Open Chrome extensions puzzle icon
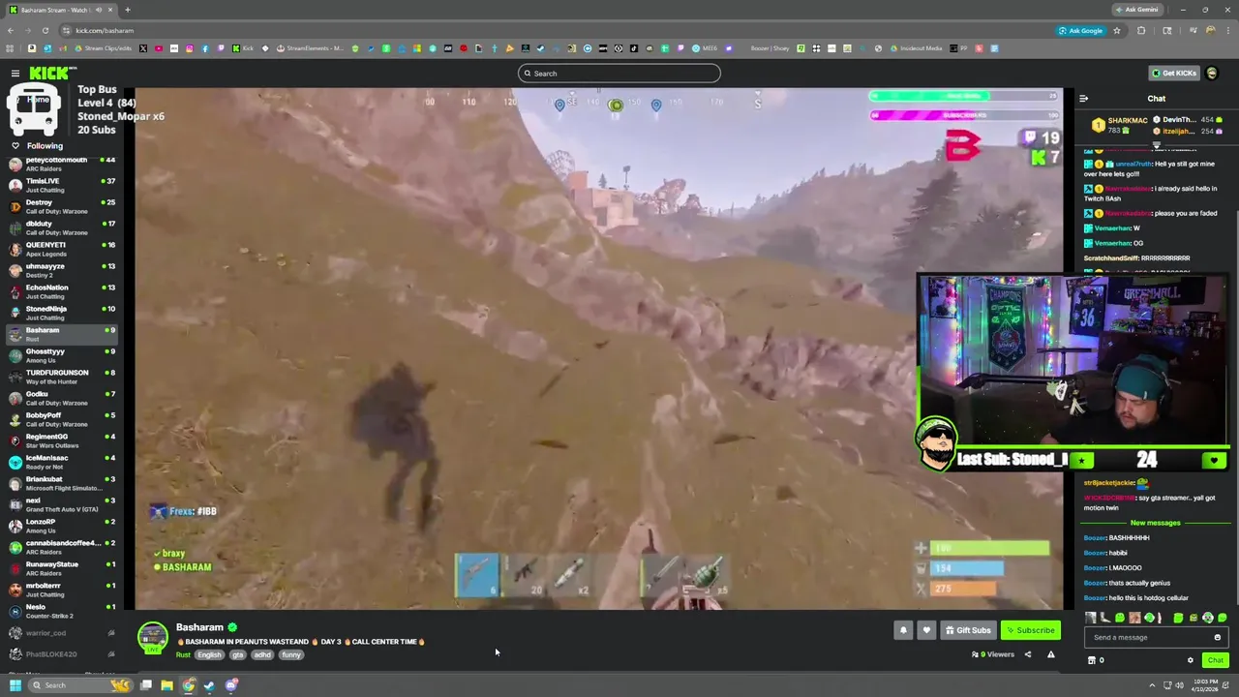Image resolution: width=1239 pixels, height=697 pixels. coord(1141,31)
